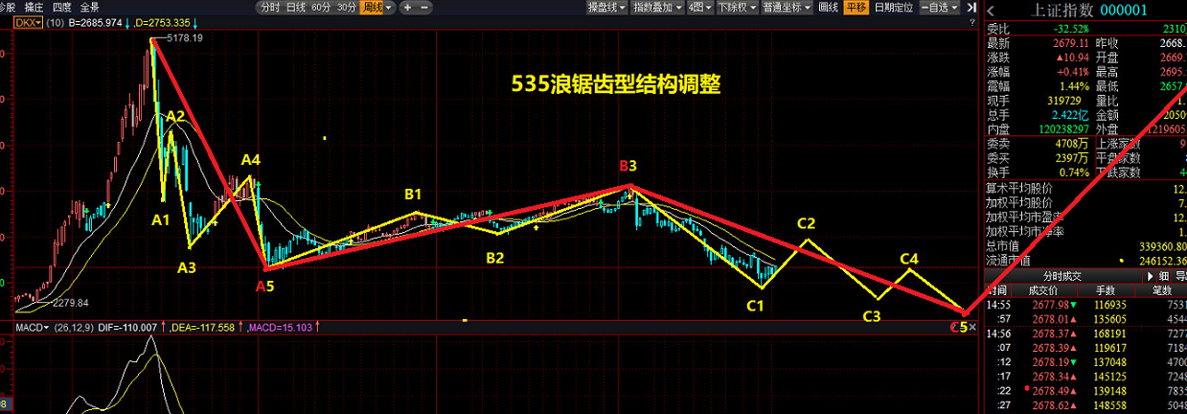Select the 30分 period

[346, 8]
